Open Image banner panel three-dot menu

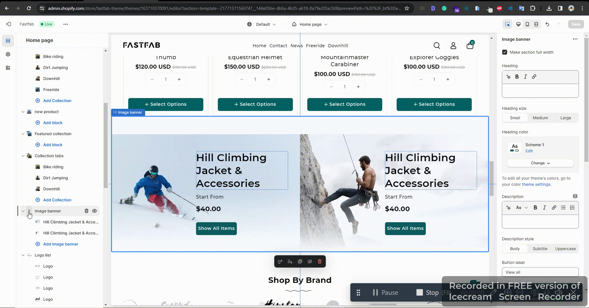click(575, 39)
